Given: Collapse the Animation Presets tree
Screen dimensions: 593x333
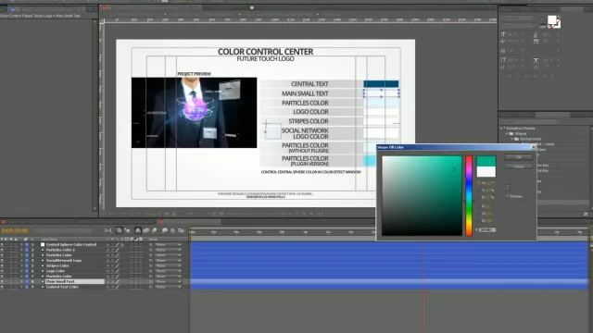Looking at the screenshot, I should tap(502, 129).
